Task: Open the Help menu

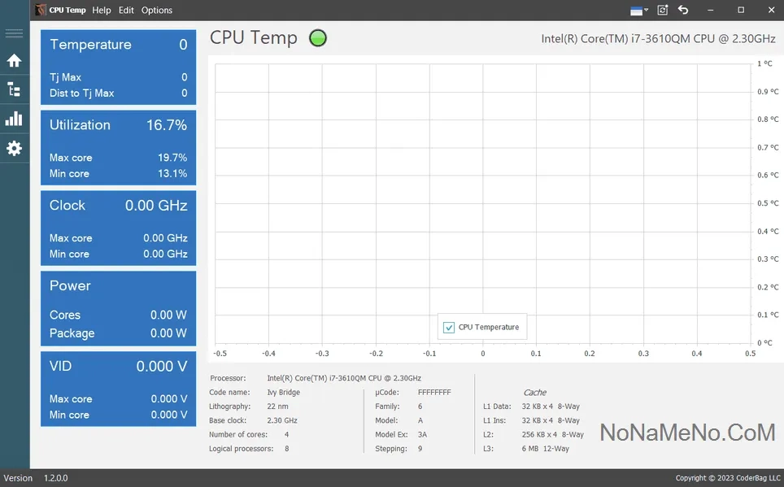Action: (102, 11)
